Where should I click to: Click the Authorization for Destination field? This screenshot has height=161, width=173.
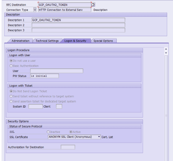point(68,147)
